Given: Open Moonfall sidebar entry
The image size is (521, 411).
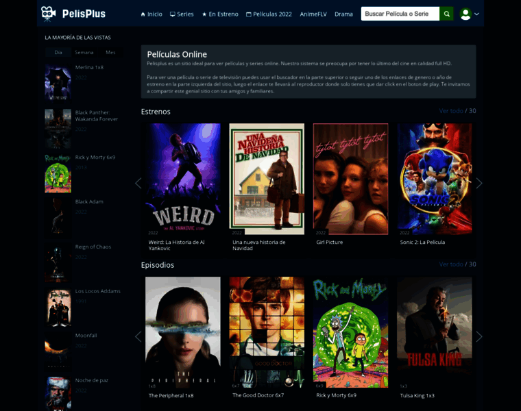Looking at the screenshot, I should click(x=86, y=336).
